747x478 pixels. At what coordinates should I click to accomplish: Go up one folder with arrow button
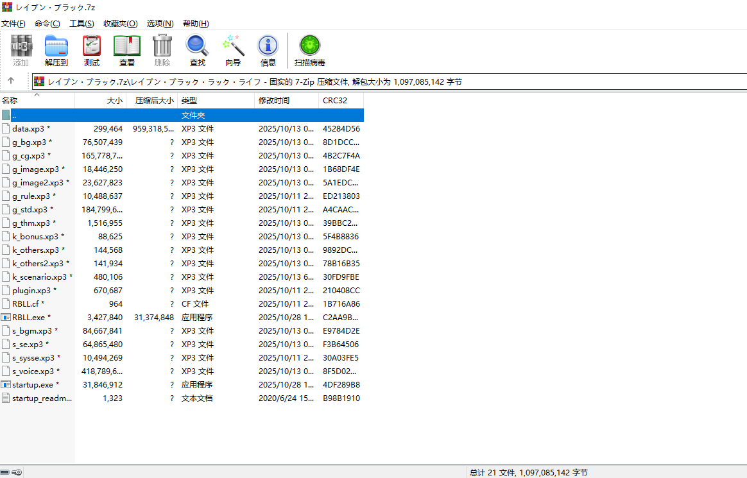(x=11, y=81)
